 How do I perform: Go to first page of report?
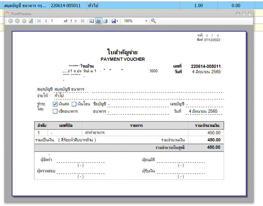click(x=39, y=21)
